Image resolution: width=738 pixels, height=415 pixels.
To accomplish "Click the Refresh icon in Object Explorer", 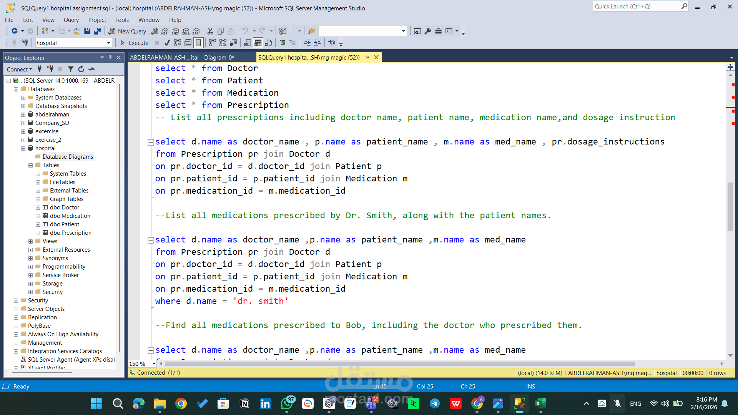I will 81,69.
